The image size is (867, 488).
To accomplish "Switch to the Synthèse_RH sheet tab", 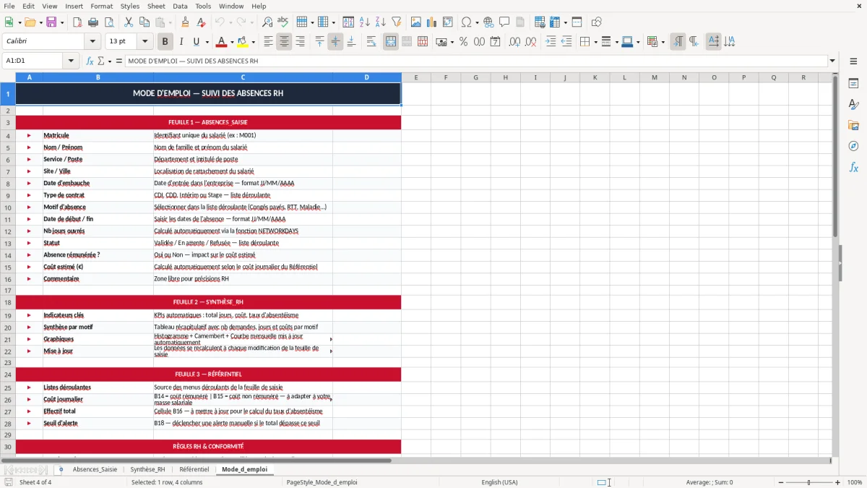I will click(147, 469).
